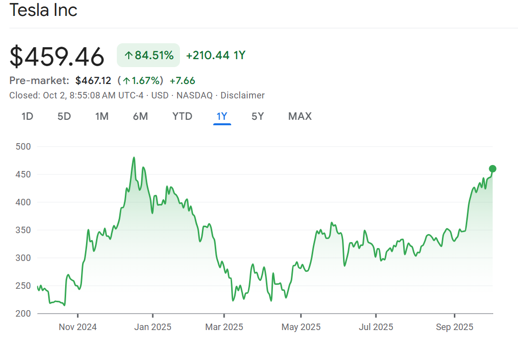
Task: Click the active 1Y tab
Action: [x=222, y=116]
